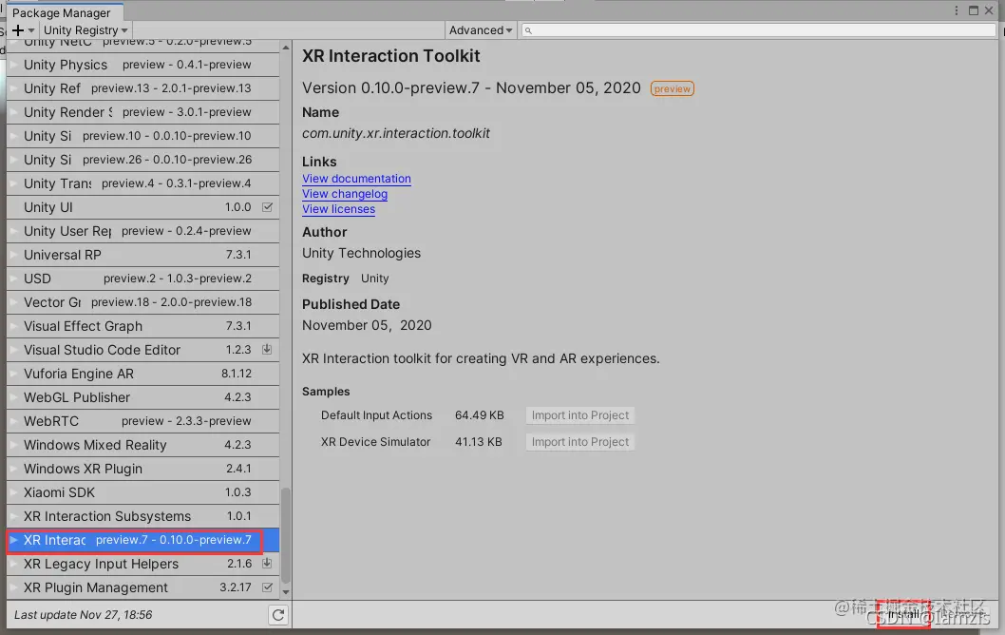Image resolution: width=1005 pixels, height=635 pixels.
Task: Click the XR Plugin Management installed checkmark
Action: tap(267, 587)
